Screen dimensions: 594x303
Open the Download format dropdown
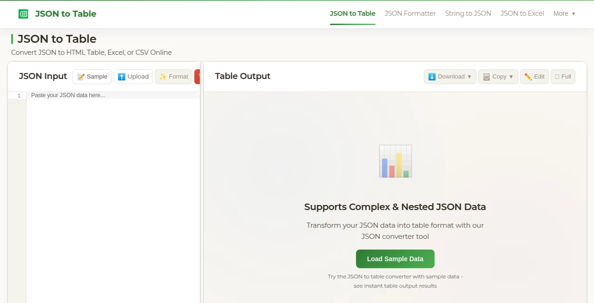[x=470, y=77]
